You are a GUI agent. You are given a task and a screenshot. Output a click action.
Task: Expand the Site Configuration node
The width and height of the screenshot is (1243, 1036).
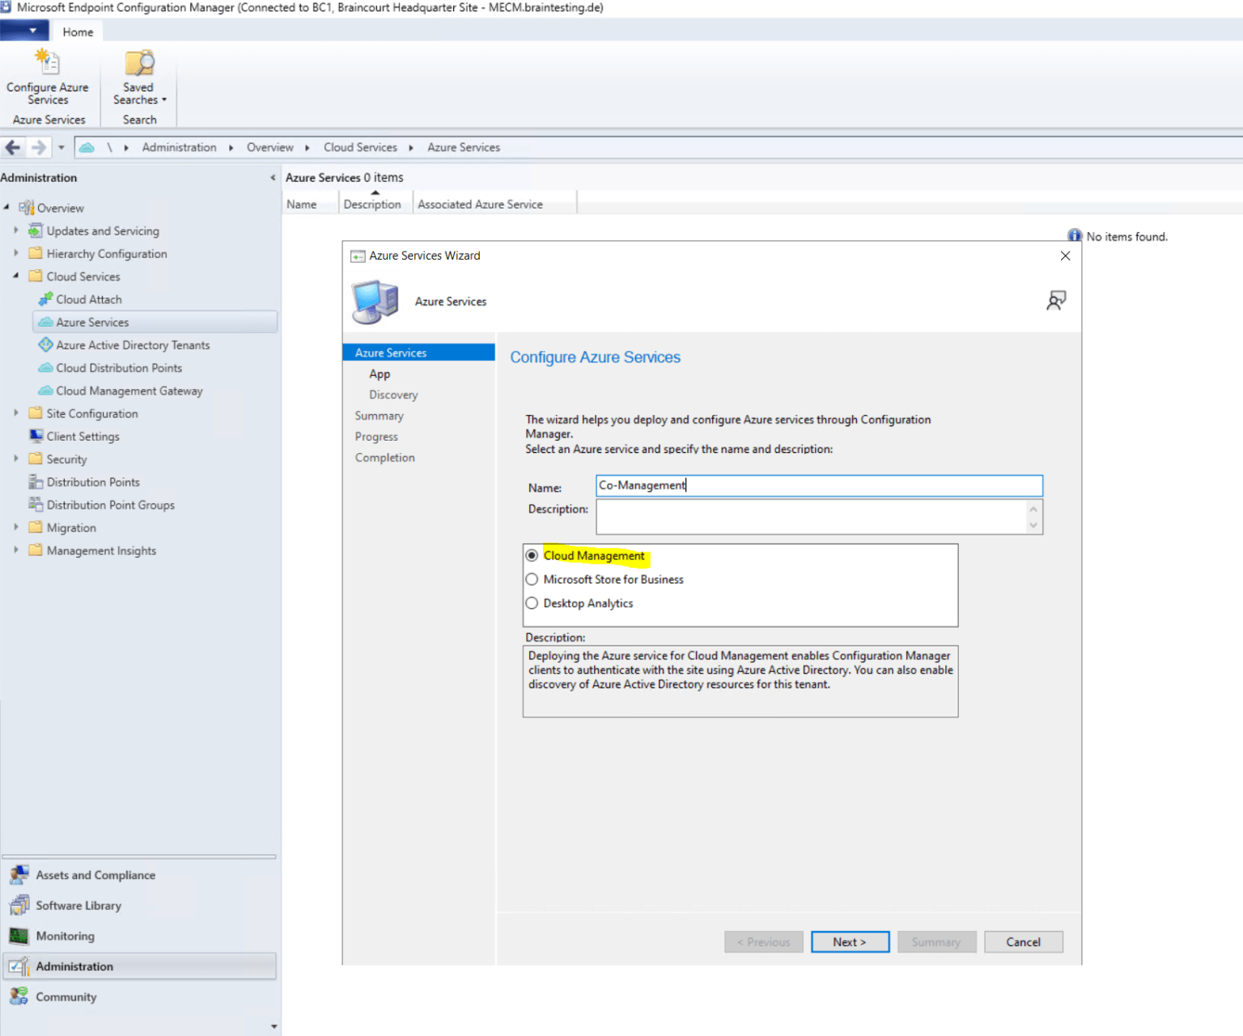[x=16, y=412]
